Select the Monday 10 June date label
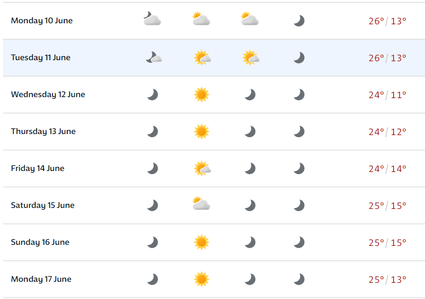The width and height of the screenshot is (425, 299). 42,21
